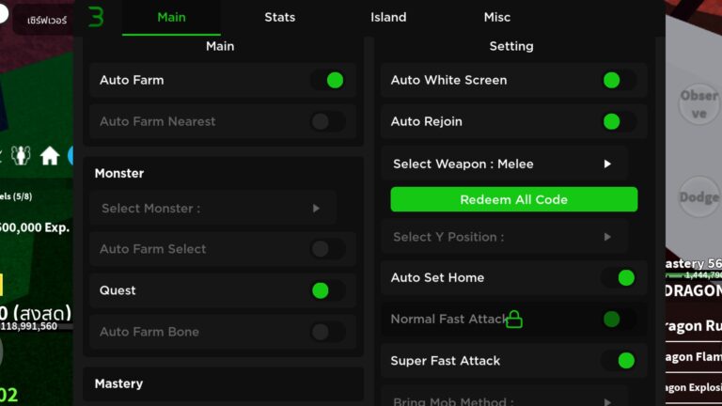Tap the white home icon

(x=50, y=156)
